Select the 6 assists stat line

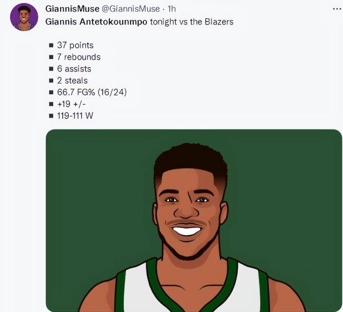pyautogui.click(x=74, y=69)
